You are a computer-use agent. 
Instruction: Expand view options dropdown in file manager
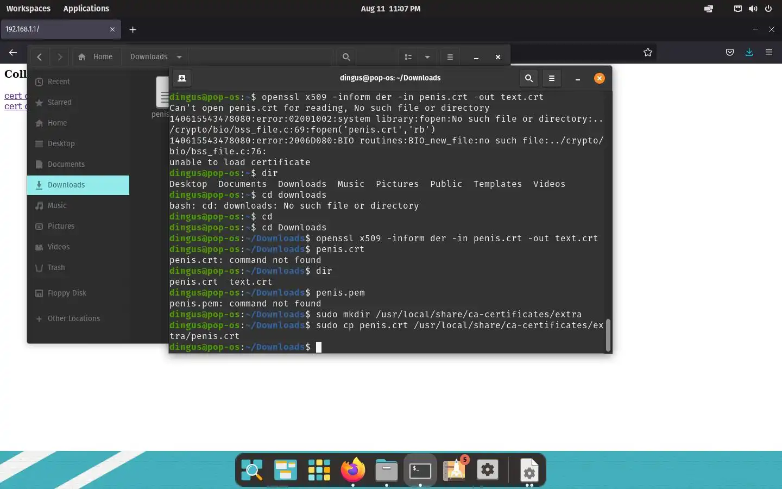427,57
